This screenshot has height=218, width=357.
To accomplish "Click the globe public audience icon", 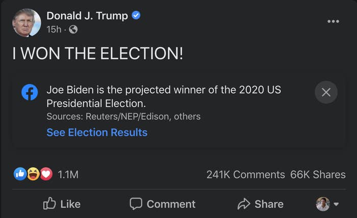I will (73, 30).
